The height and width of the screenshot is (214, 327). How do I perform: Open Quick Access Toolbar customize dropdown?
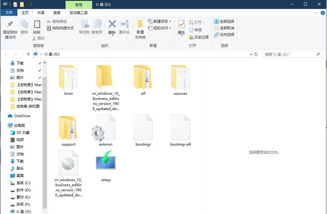(27, 4)
